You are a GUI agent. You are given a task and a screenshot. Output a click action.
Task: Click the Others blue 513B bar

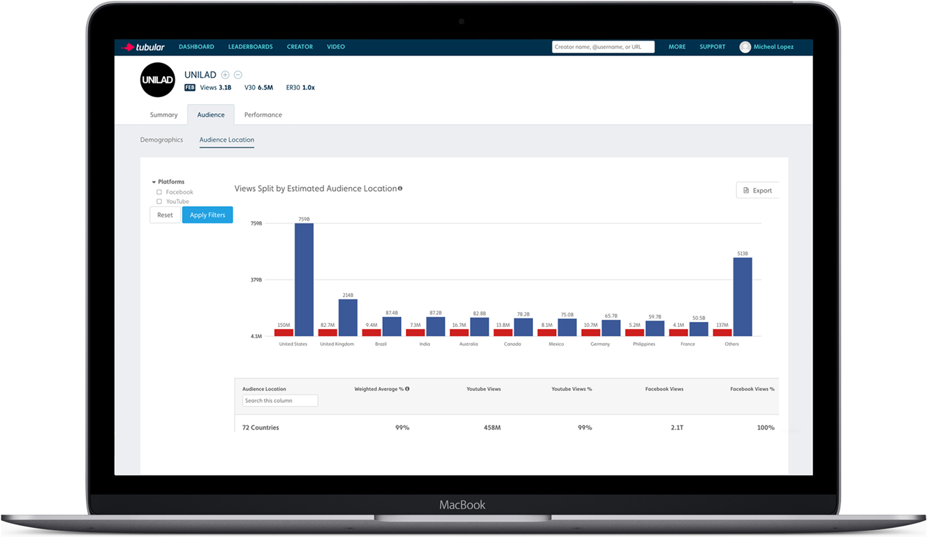point(743,297)
